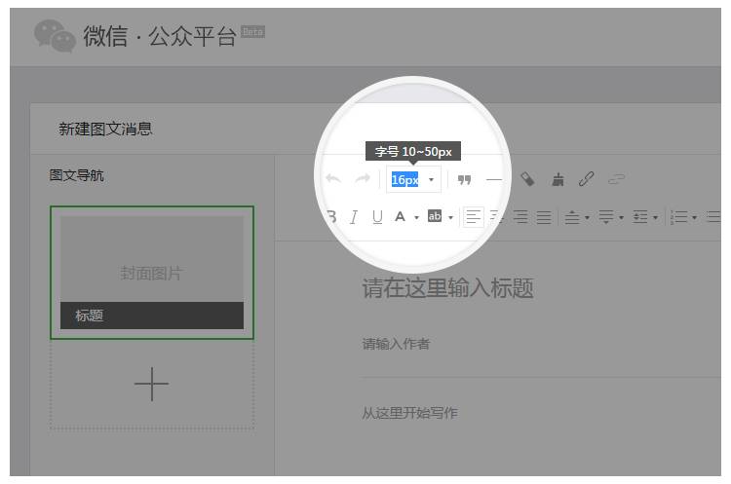731x484 pixels.
Task: Toggle underline text formatting
Action: (377, 216)
